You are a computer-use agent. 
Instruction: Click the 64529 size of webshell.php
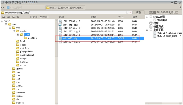[x=121, y=38]
